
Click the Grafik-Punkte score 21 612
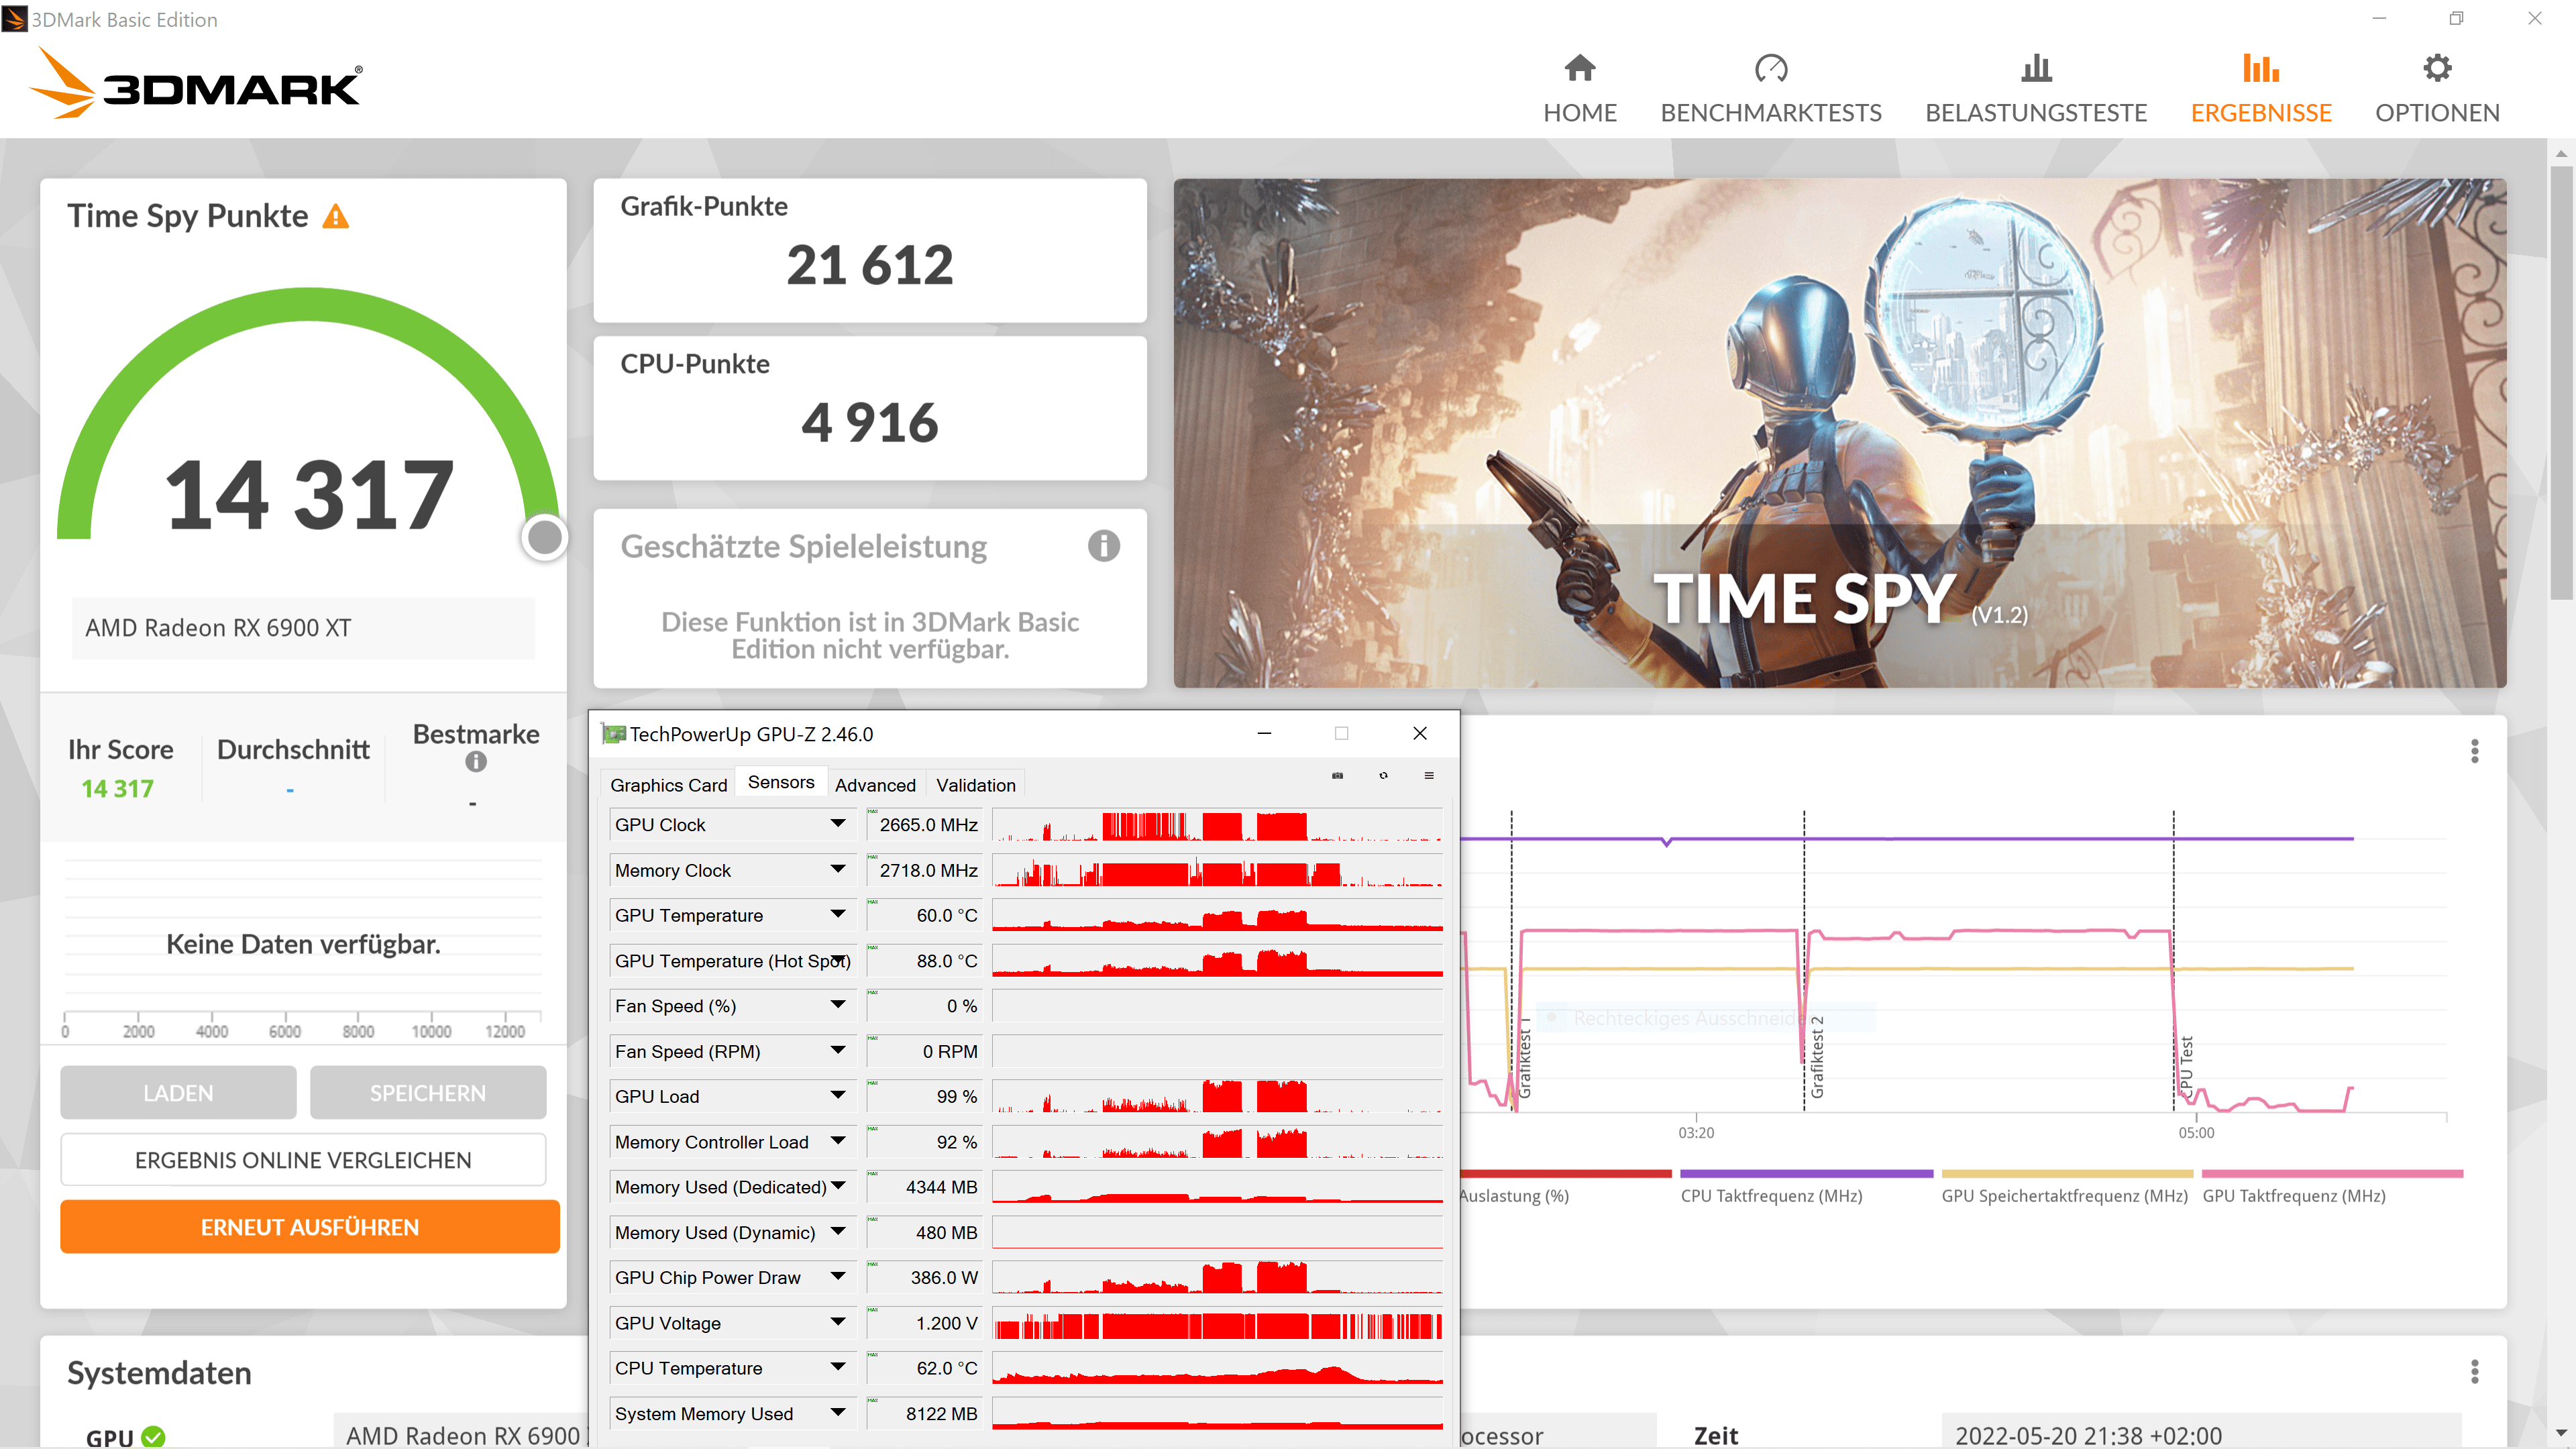tap(870, 266)
